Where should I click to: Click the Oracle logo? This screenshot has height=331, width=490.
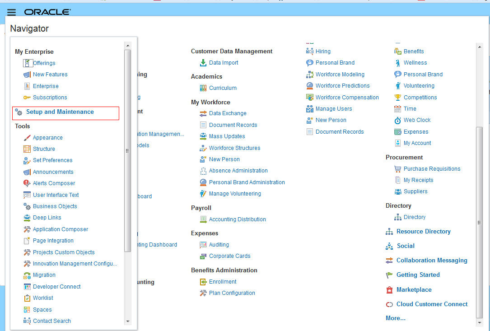pyautogui.click(x=47, y=12)
